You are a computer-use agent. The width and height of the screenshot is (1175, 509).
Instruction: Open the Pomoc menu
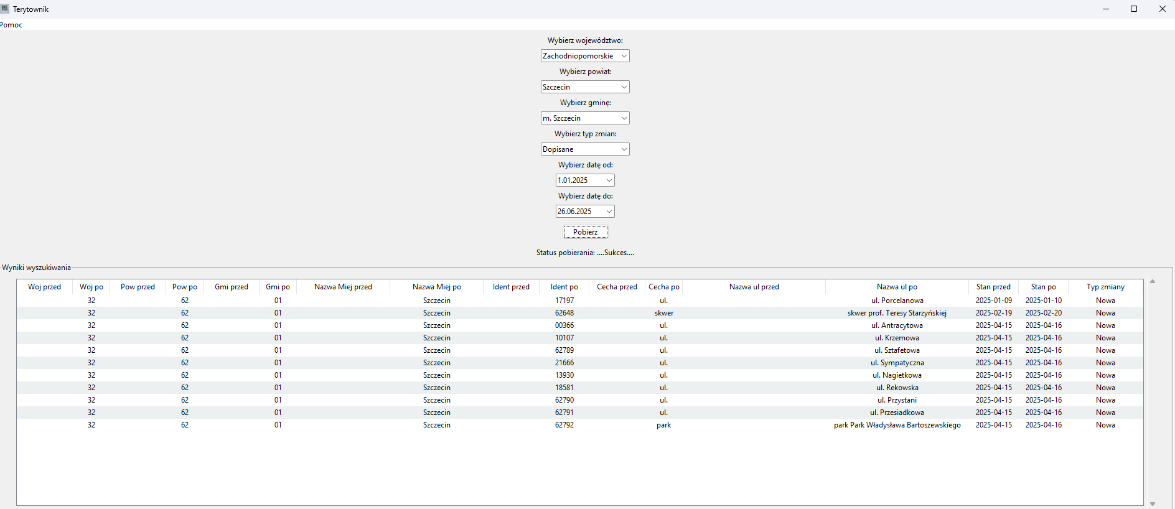tap(11, 25)
